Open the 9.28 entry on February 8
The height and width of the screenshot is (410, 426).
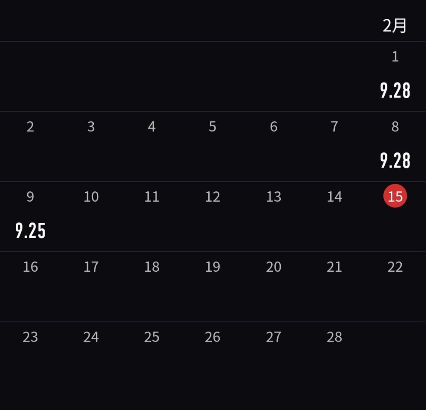[395, 160]
